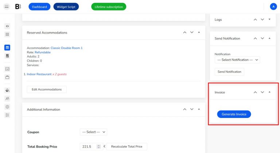Click Generate Invoice button
This screenshot has height=153, width=280.
point(234,114)
